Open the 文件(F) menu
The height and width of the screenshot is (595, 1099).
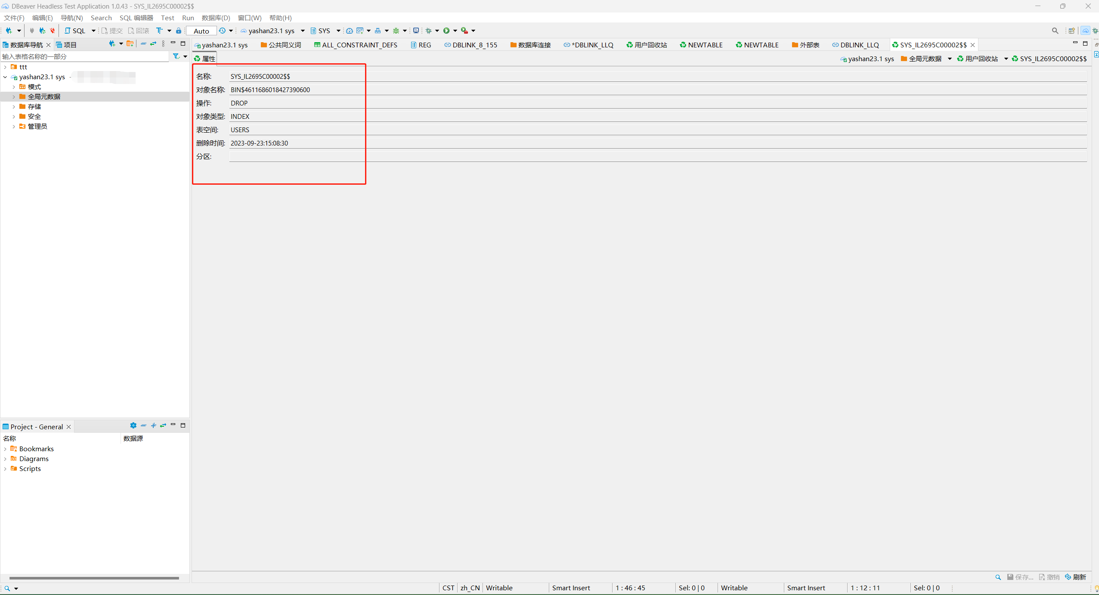click(14, 18)
